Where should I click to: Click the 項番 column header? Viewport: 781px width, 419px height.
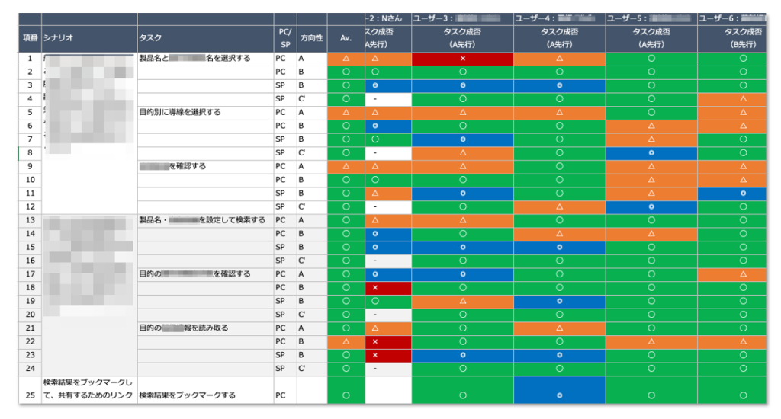[x=30, y=38]
